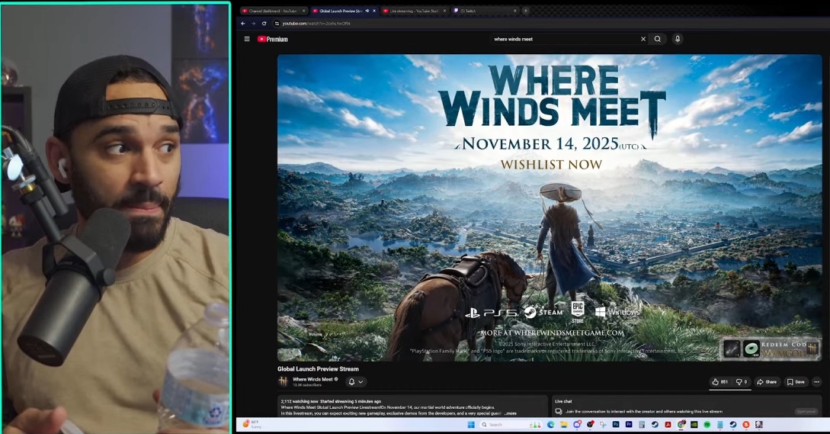Screen dimensions: 830x434
Task: Like the video with thumbs-up button
Action: pyautogui.click(x=720, y=382)
